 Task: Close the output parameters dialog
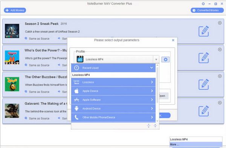173,40
